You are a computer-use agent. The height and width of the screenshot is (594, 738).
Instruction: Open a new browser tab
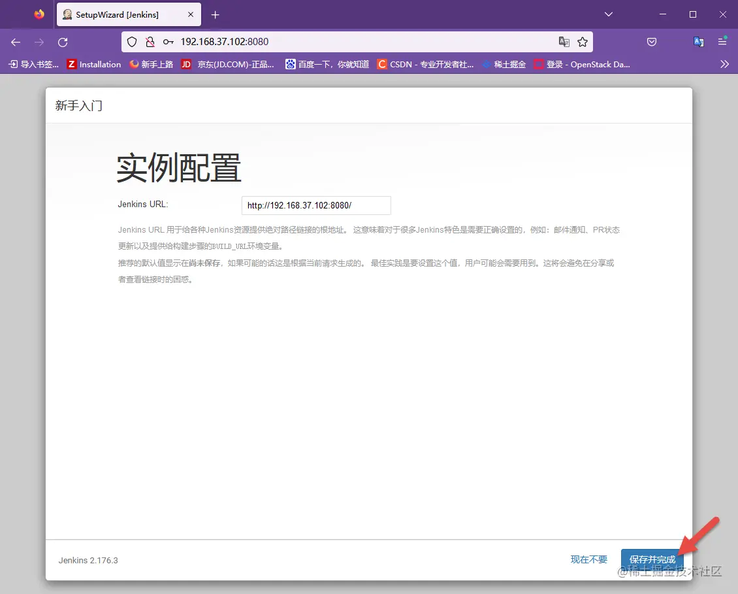215,15
